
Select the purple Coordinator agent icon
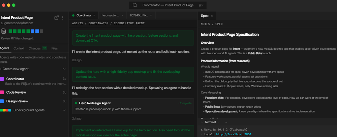(2, 79)
